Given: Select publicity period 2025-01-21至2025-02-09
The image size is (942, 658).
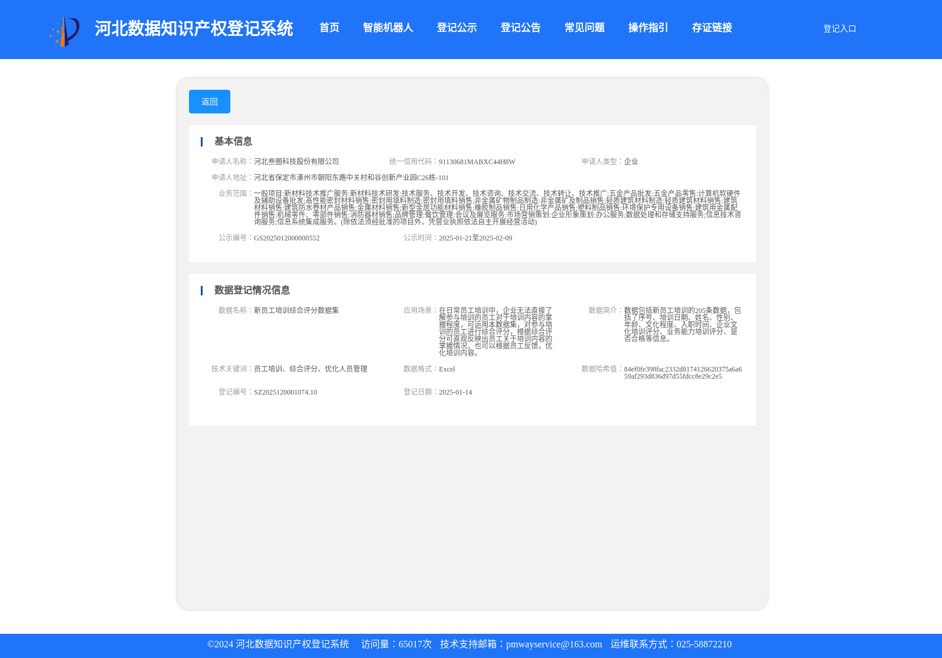Looking at the screenshot, I should (475, 238).
